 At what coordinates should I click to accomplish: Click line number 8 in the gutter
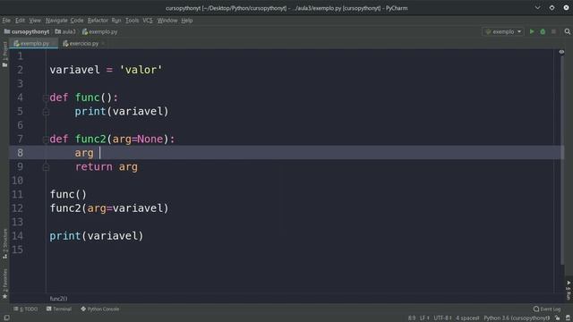point(20,153)
